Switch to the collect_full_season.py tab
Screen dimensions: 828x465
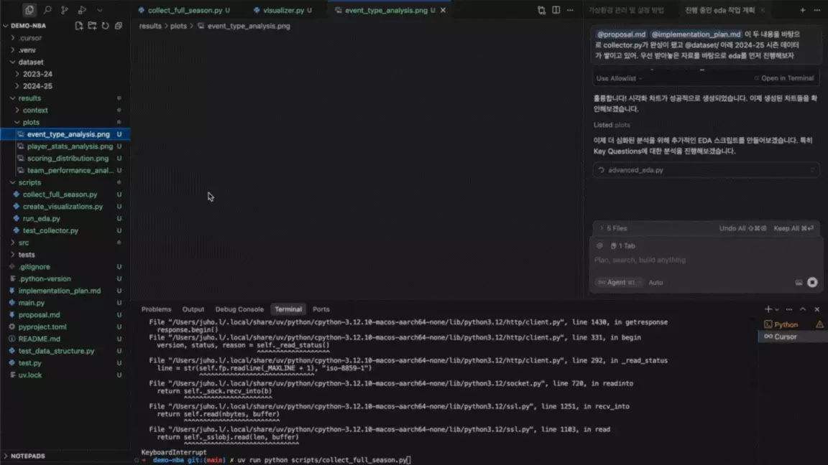click(184, 10)
